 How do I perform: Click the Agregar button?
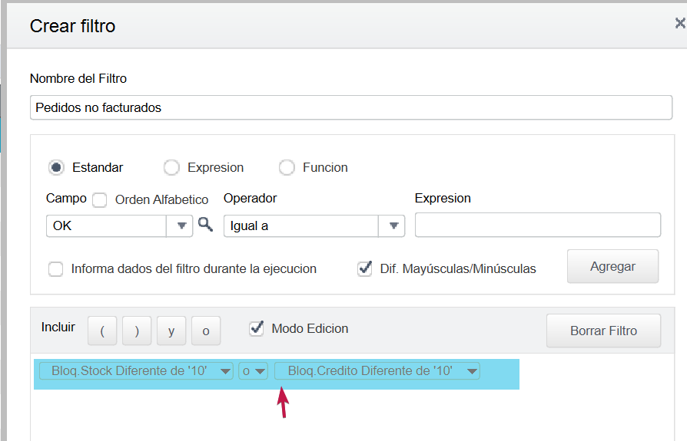point(612,266)
